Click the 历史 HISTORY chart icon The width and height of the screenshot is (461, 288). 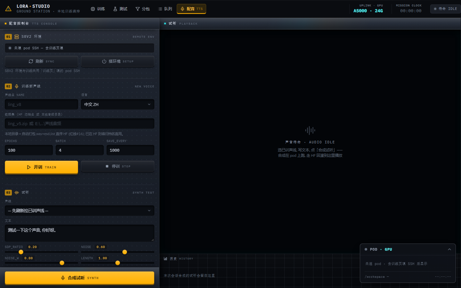[166, 259]
